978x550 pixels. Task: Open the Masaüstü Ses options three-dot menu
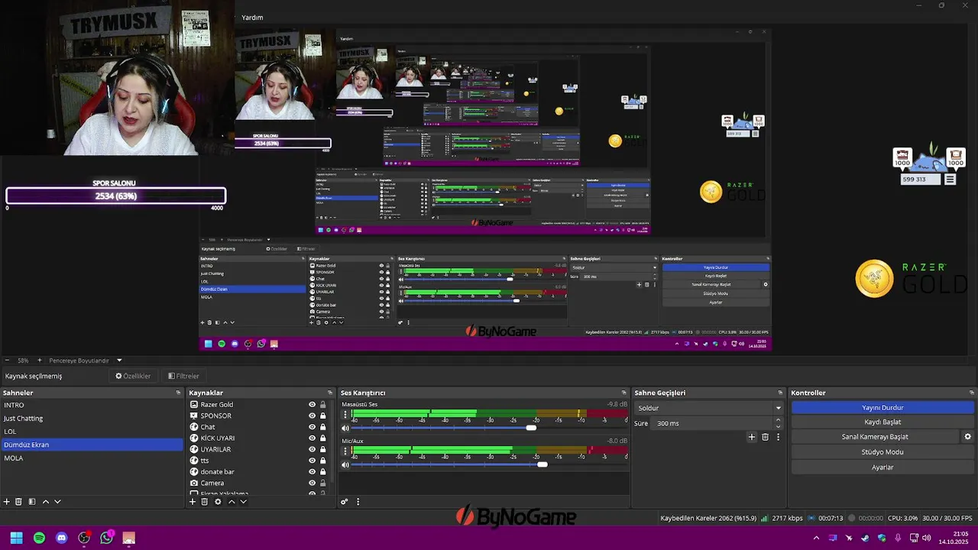(x=345, y=416)
